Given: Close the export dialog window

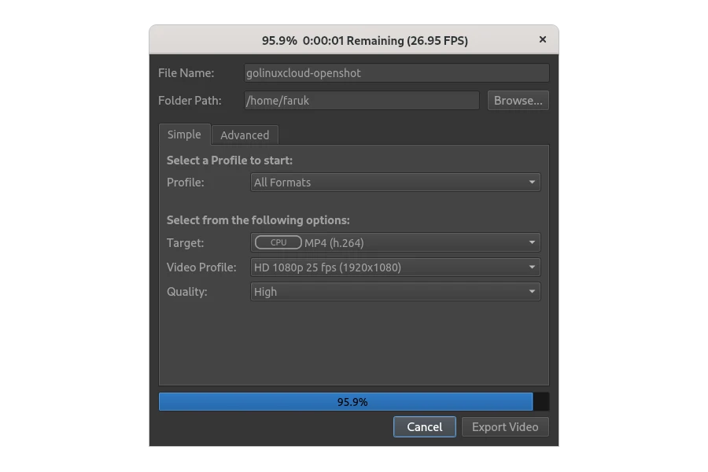Looking at the screenshot, I should pos(543,39).
